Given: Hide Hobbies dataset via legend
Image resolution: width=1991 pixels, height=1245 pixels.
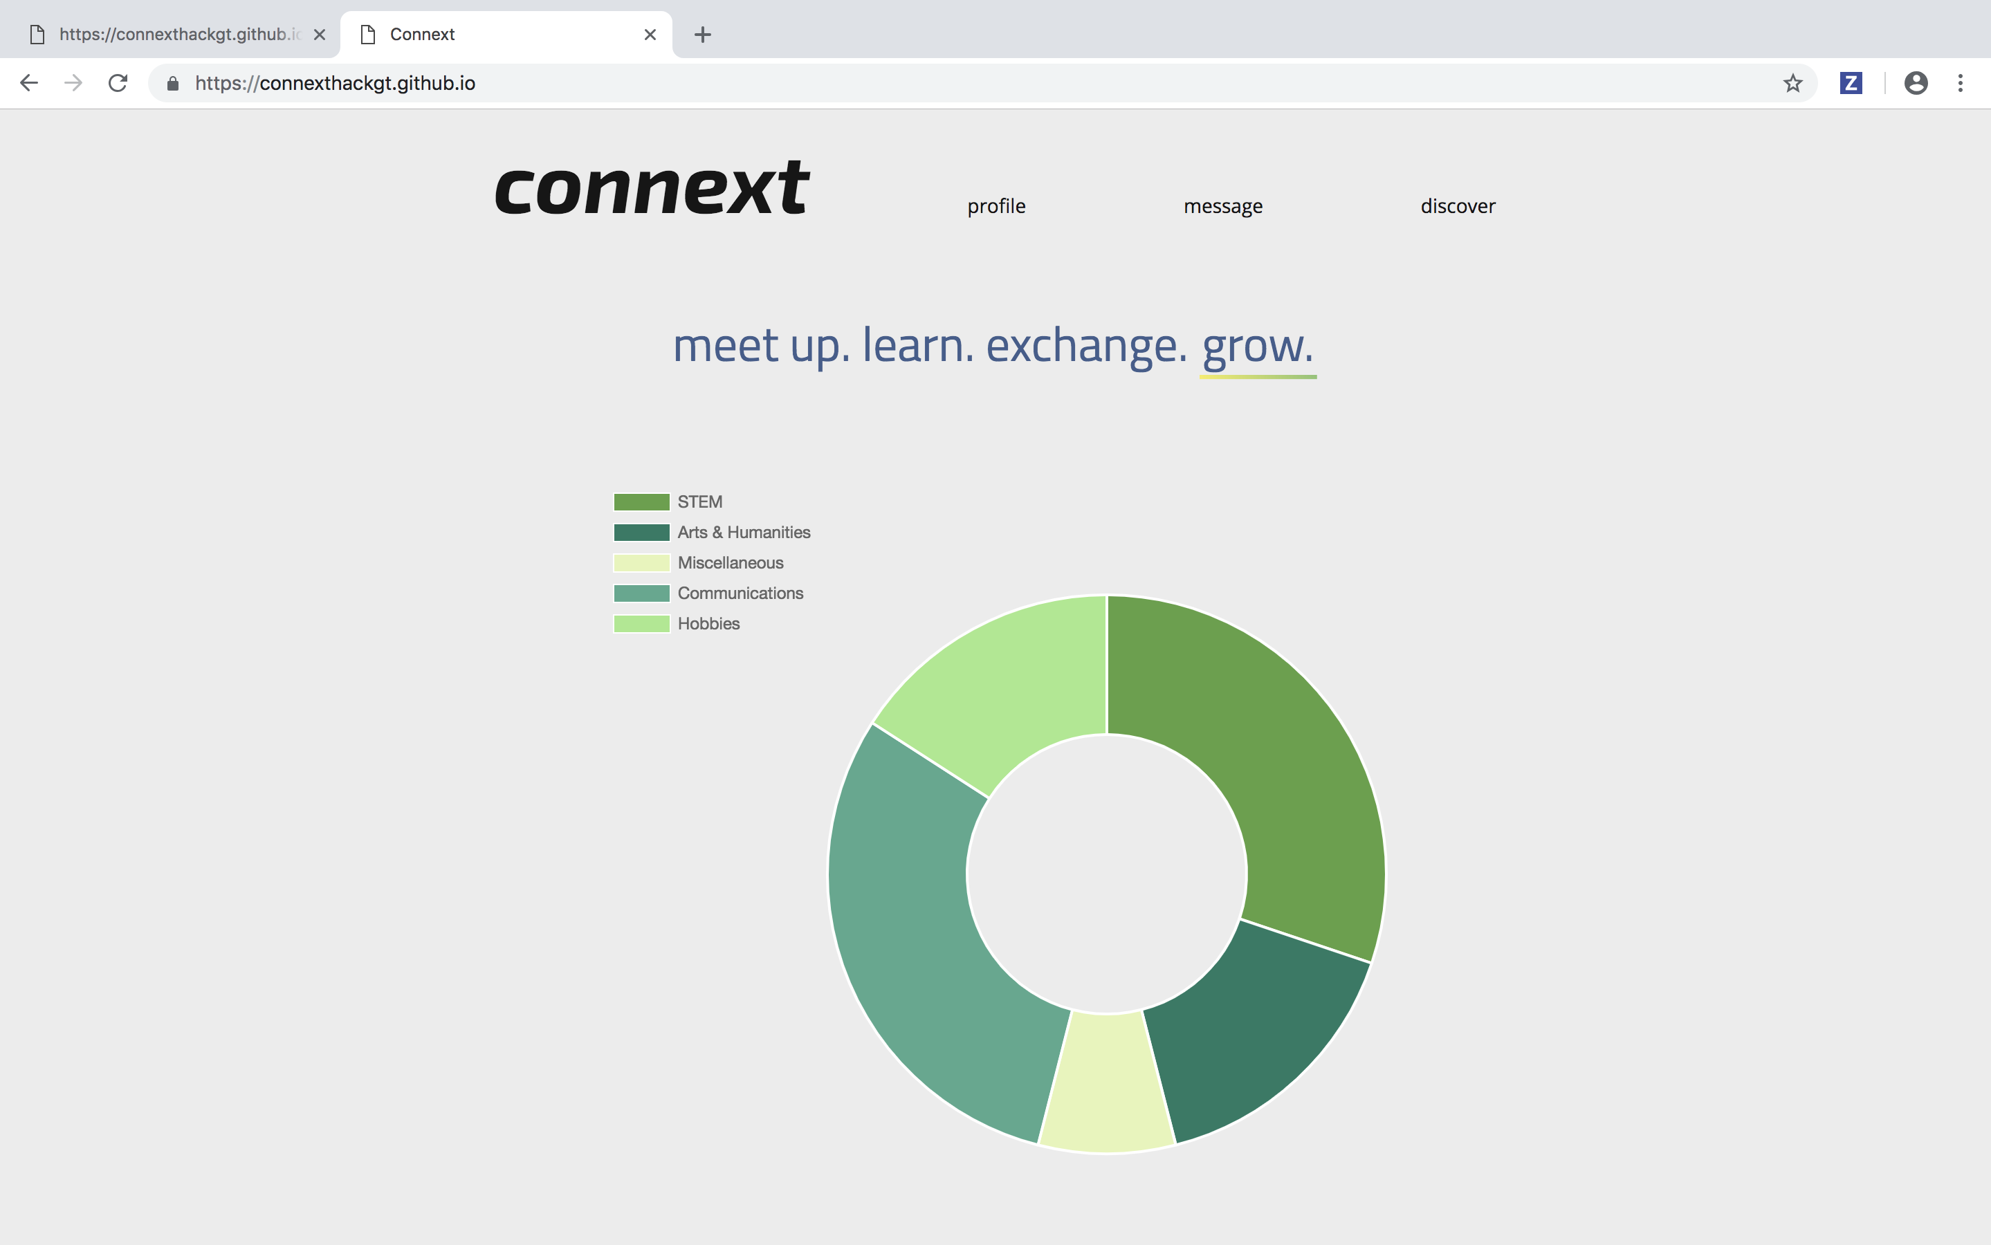Looking at the screenshot, I should (707, 623).
